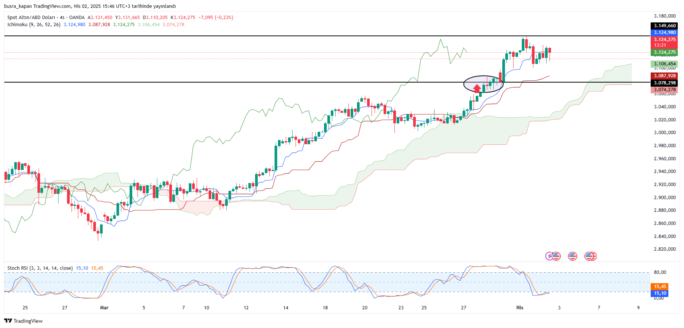Click the Spot Altın/ABD Doları symbol title
The image size is (684, 328).
[31, 18]
